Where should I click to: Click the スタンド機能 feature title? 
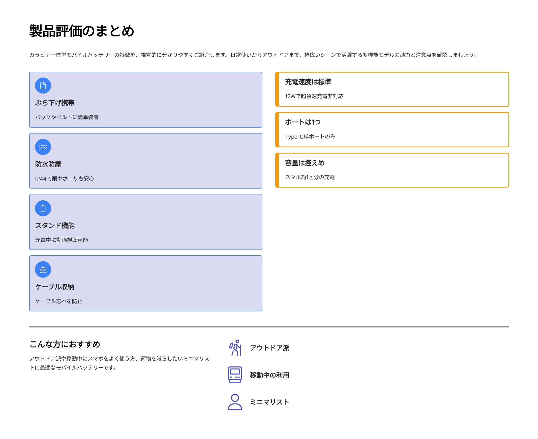click(55, 225)
